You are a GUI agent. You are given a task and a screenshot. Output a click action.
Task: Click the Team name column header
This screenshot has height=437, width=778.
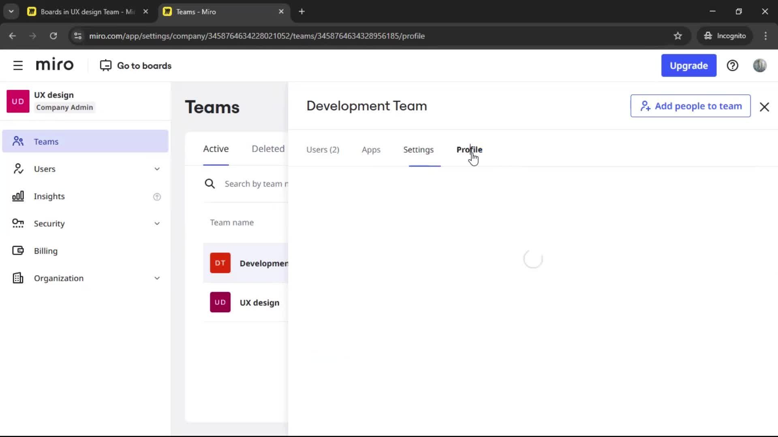[232, 223]
